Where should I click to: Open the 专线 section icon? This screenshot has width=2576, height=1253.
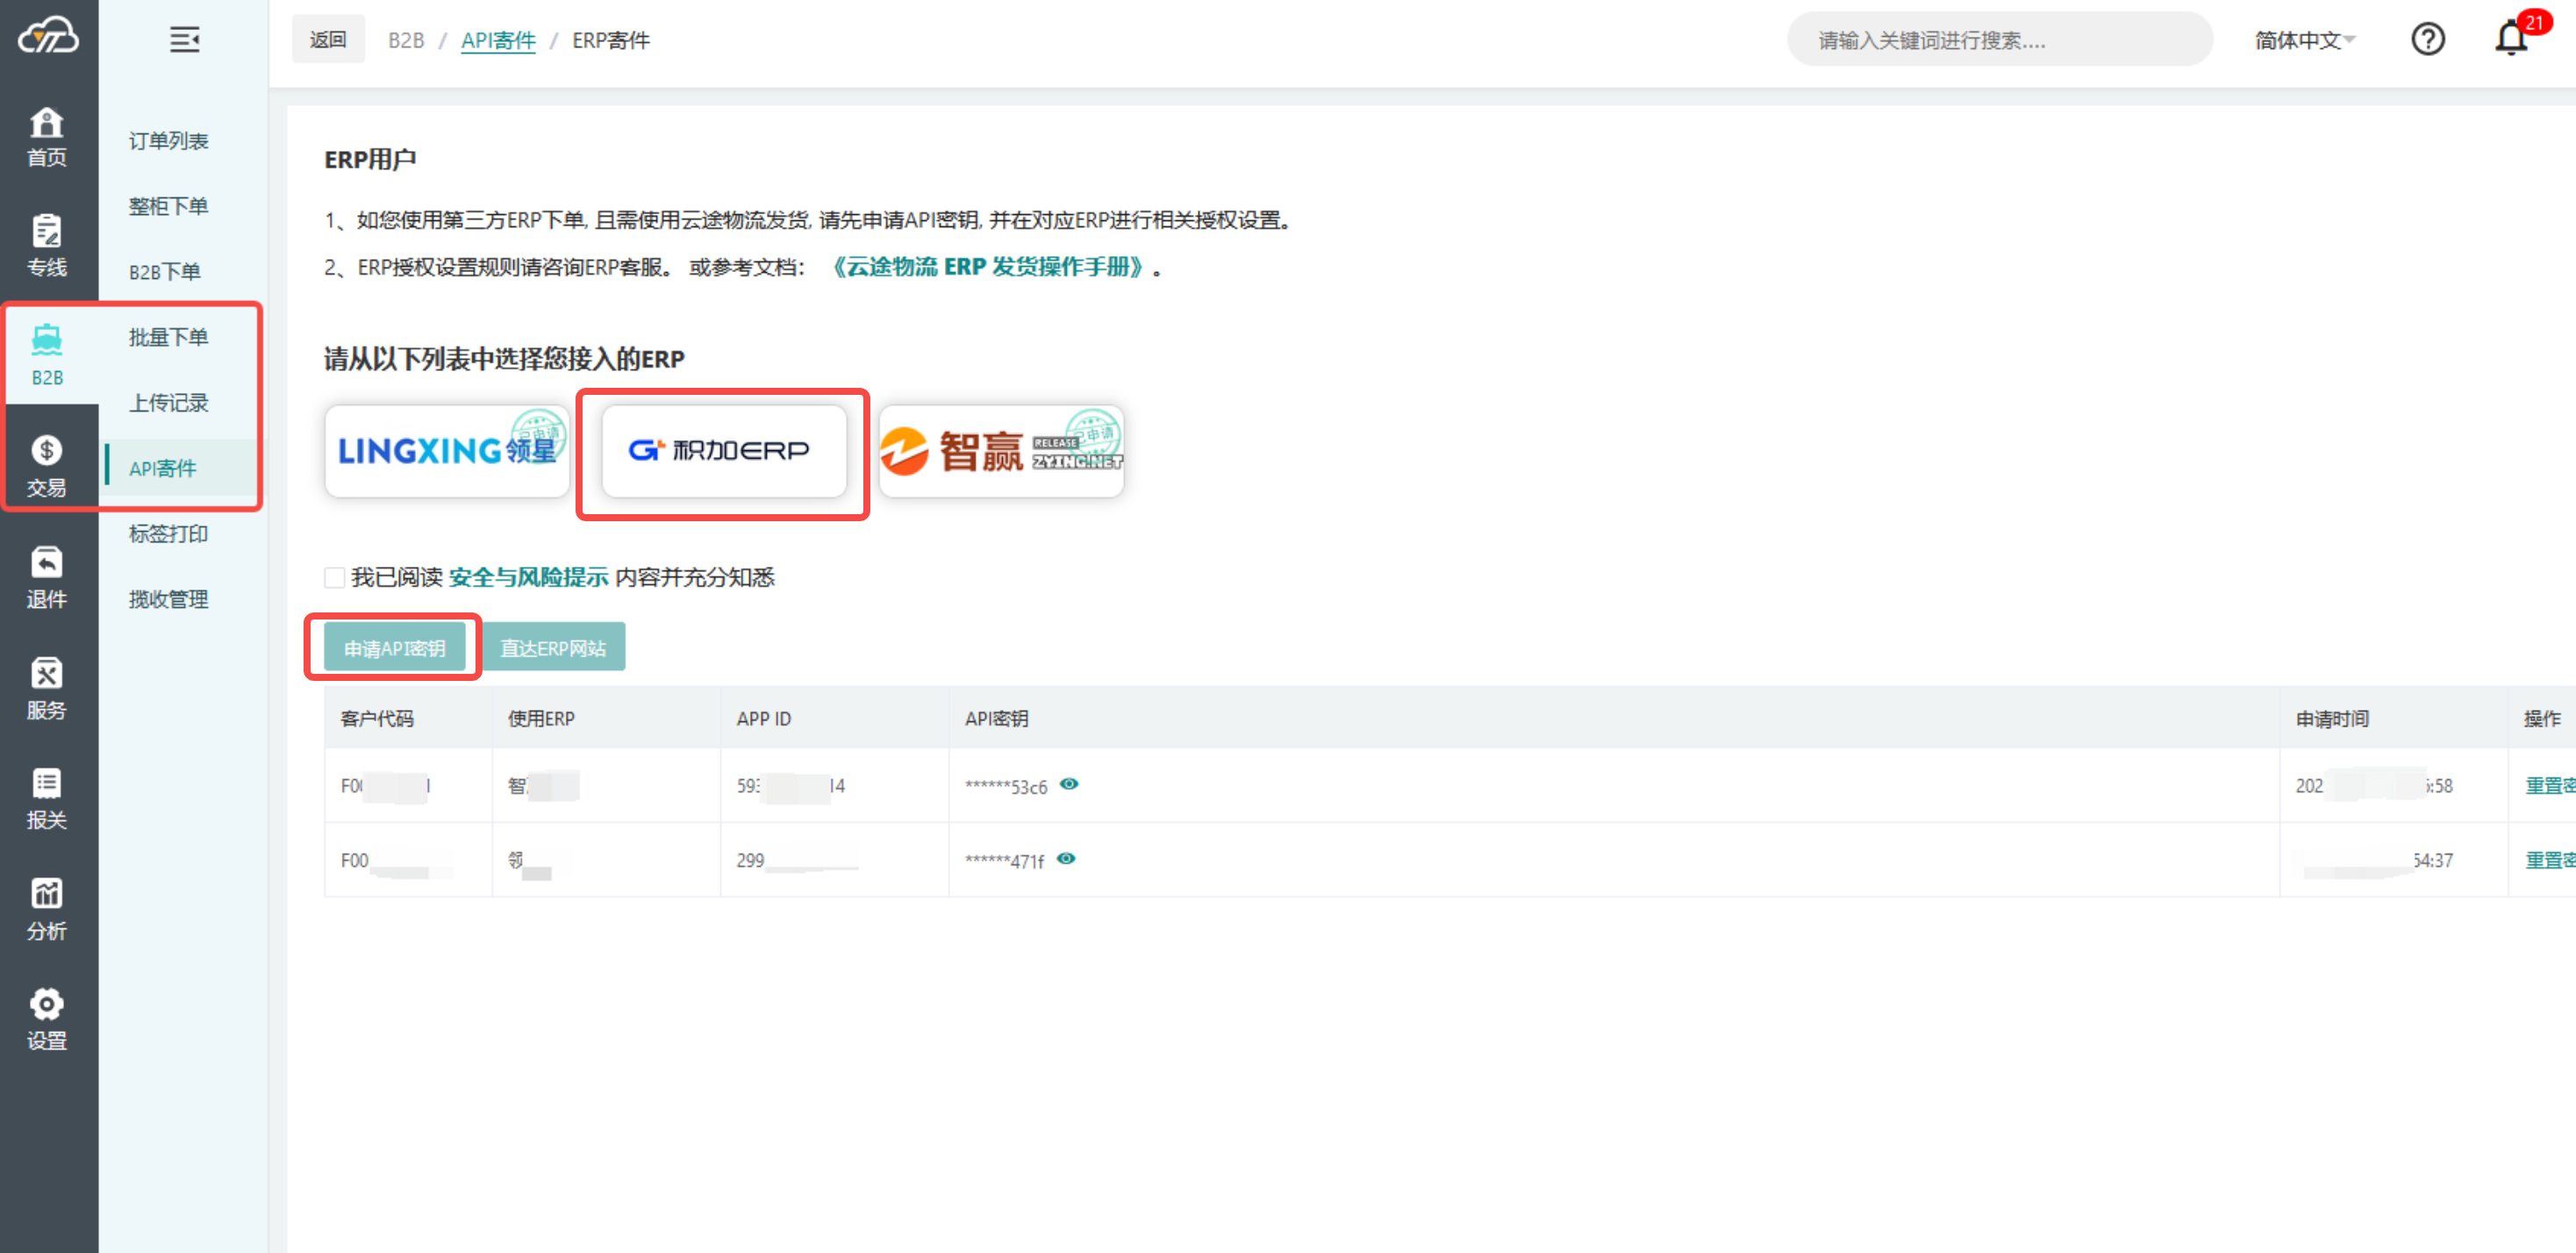[x=46, y=232]
